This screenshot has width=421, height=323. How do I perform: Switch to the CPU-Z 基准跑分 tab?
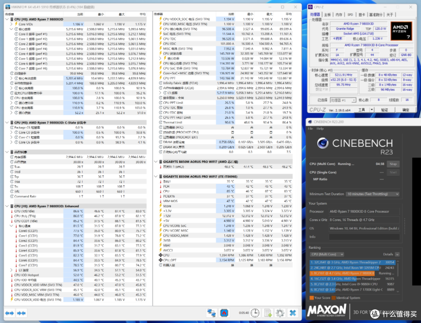point(375,14)
